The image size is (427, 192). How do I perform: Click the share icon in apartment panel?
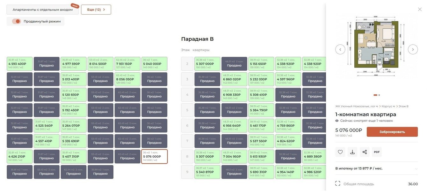(365, 152)
